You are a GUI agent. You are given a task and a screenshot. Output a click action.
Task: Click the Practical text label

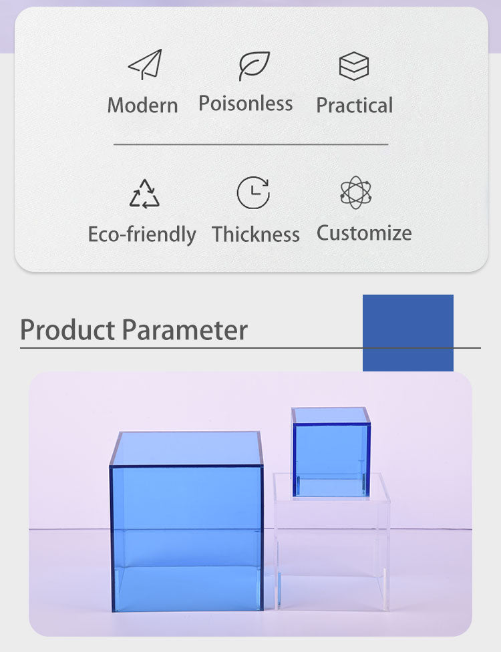[354, 105]
